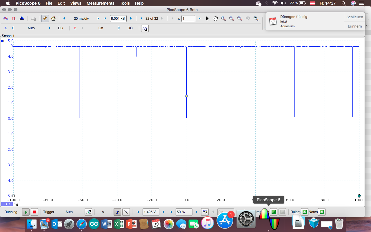The image size is (371, 232).
Task: Open the File menu
Action: tap(49, 3)
